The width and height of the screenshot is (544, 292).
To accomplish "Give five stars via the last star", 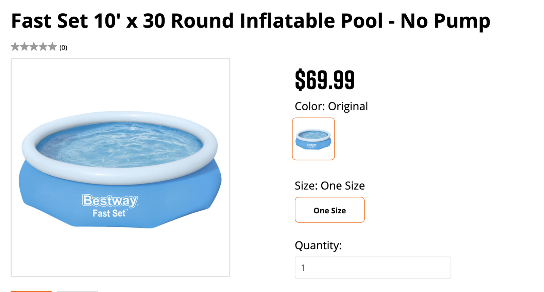I will tap(52, 47).
